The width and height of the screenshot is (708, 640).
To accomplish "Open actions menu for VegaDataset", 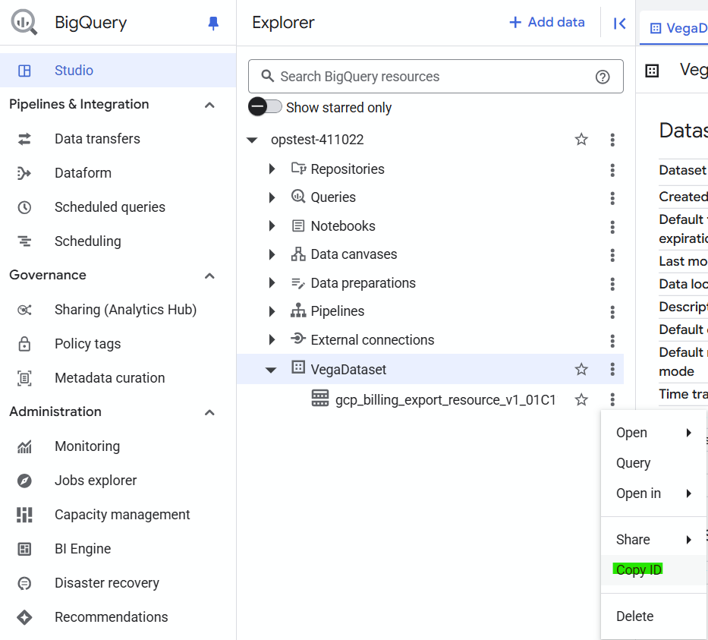I will (x=612, y=369).
